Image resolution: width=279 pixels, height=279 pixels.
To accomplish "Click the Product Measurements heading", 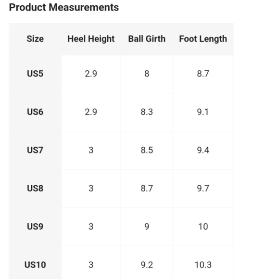I will [x=64, y=8].
